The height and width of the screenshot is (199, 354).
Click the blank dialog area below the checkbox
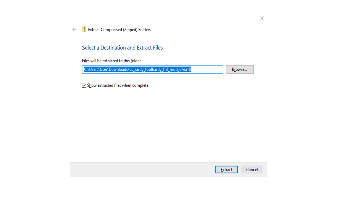166,124
